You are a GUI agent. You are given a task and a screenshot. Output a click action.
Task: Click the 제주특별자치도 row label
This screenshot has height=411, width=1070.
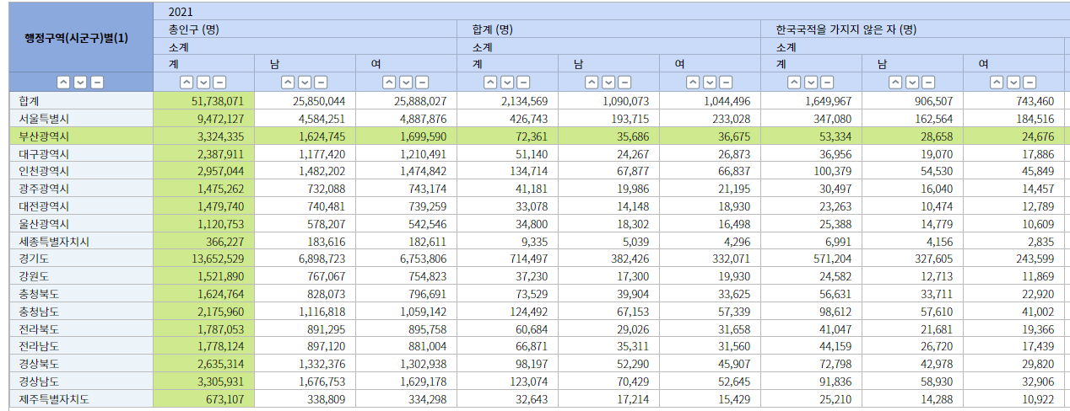click(54, 399)
